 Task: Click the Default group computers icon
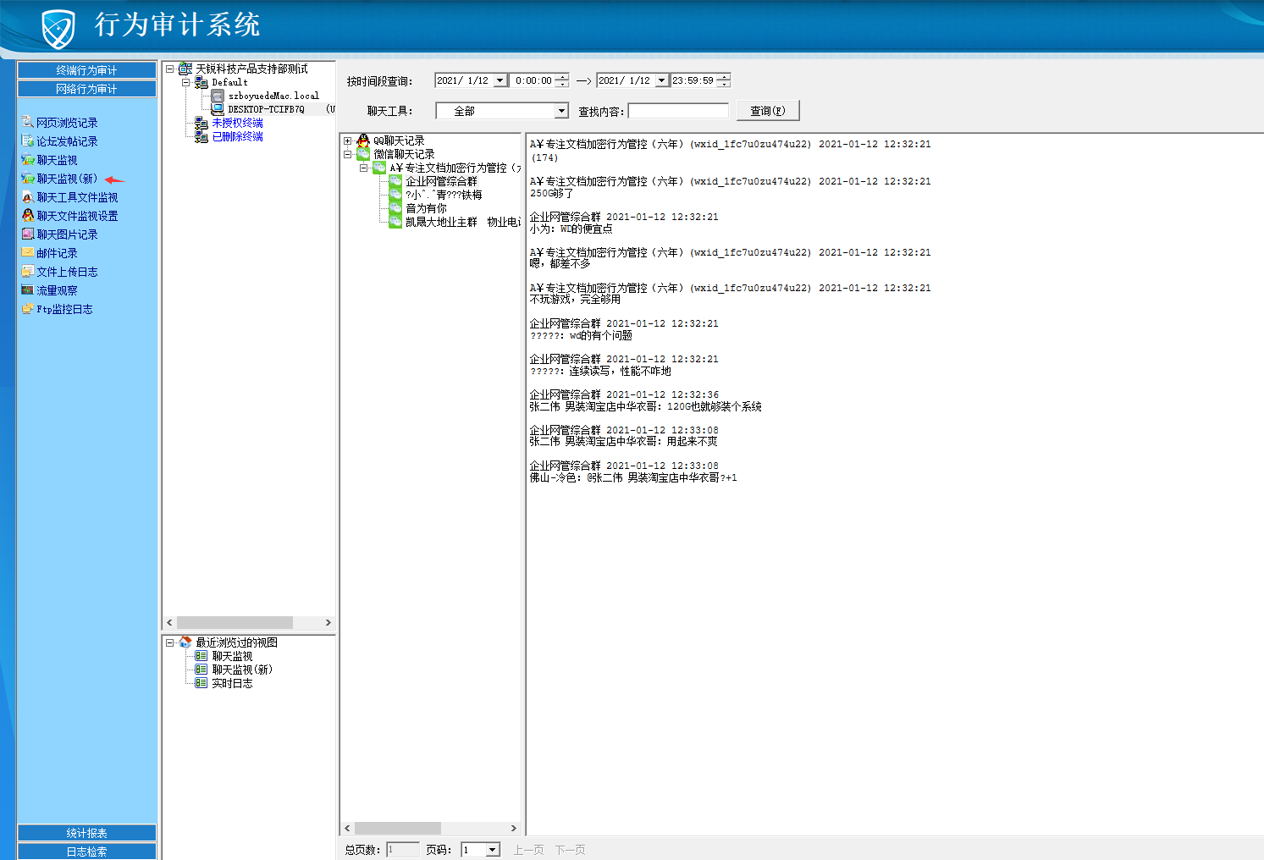201,82
